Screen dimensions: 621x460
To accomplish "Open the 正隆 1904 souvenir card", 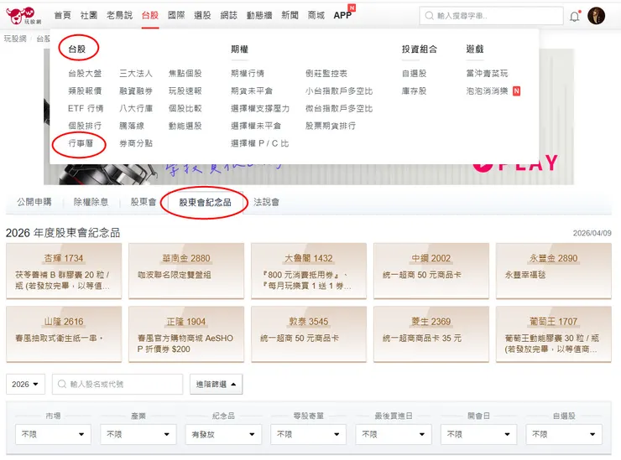I will pos(186,334).
